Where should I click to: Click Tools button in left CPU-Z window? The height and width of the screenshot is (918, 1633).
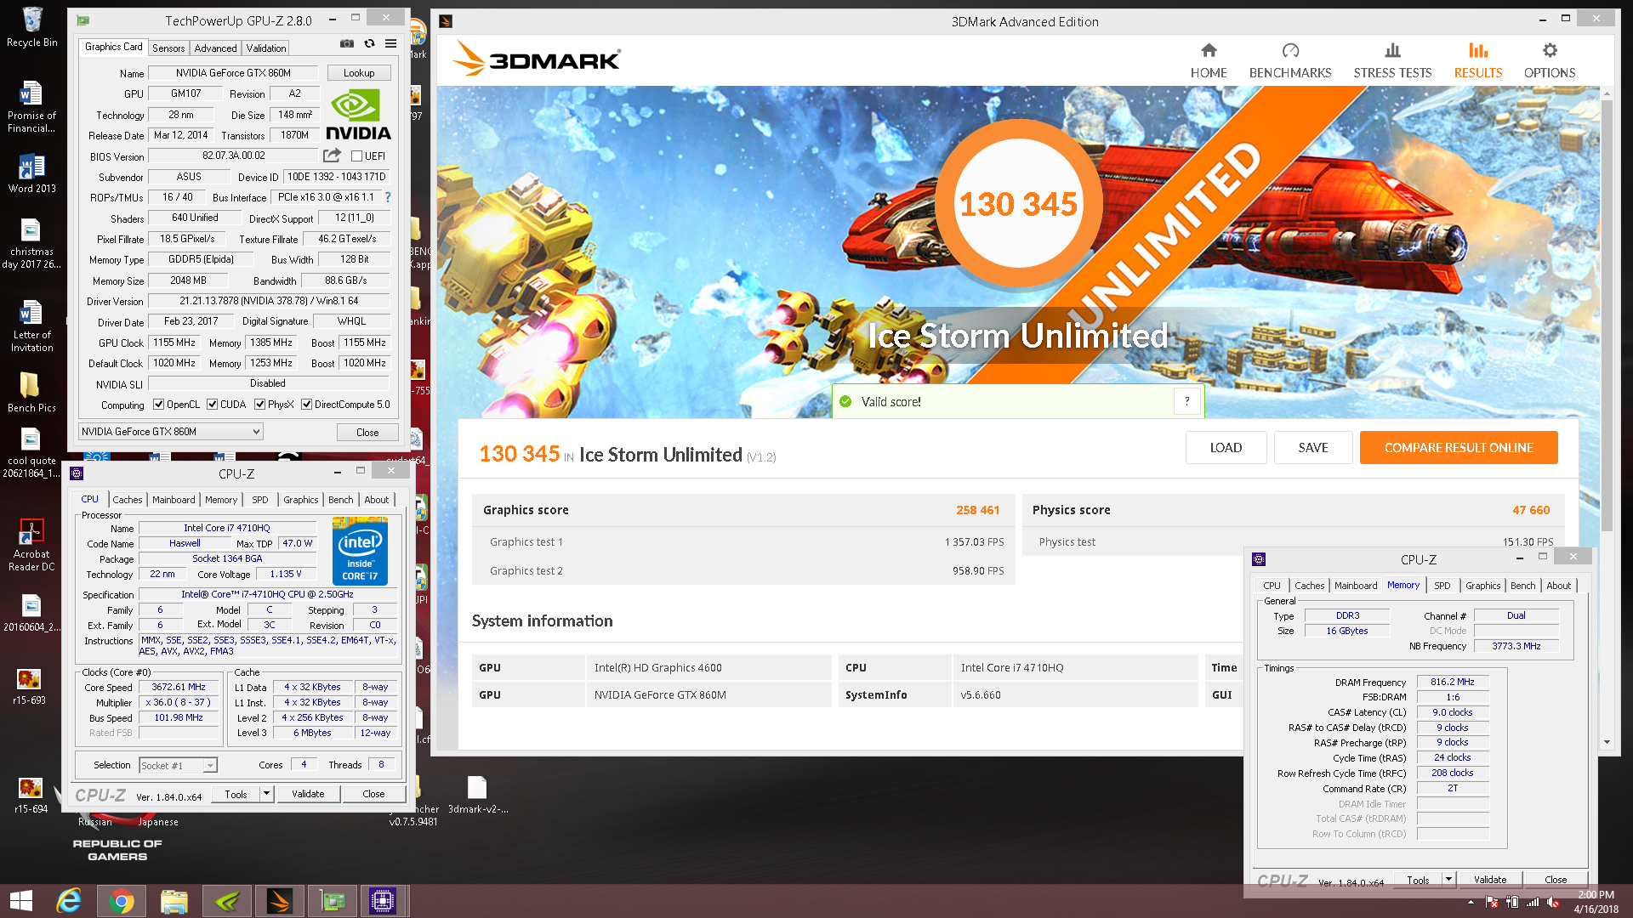click(x=236, y=794)
